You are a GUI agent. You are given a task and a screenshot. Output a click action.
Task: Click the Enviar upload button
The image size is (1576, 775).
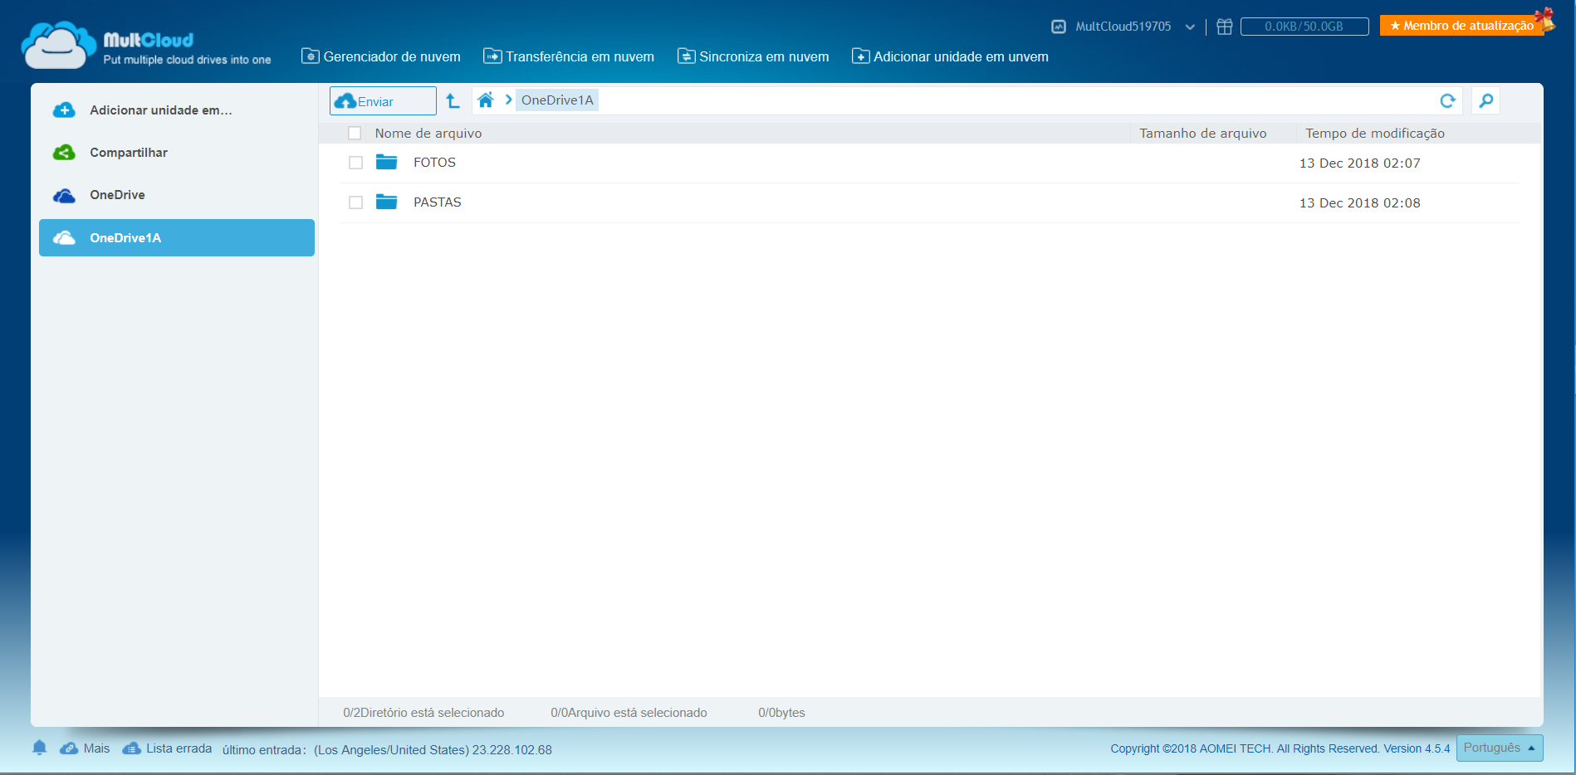pyautogui.click(x=383, y=100)
